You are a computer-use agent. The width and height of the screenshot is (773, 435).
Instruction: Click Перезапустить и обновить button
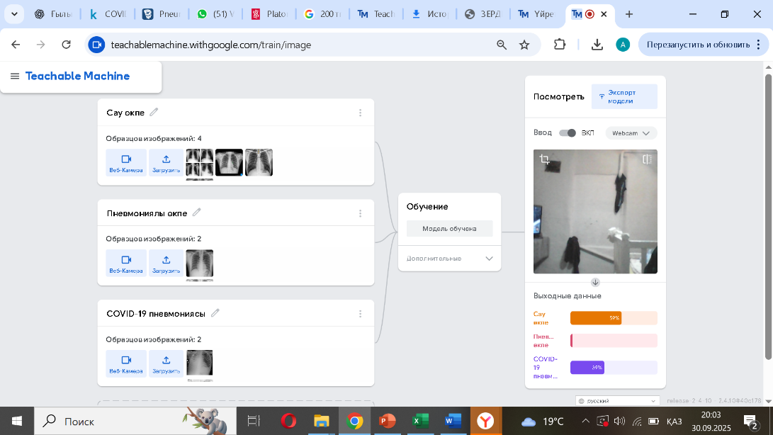coord(704,45)
